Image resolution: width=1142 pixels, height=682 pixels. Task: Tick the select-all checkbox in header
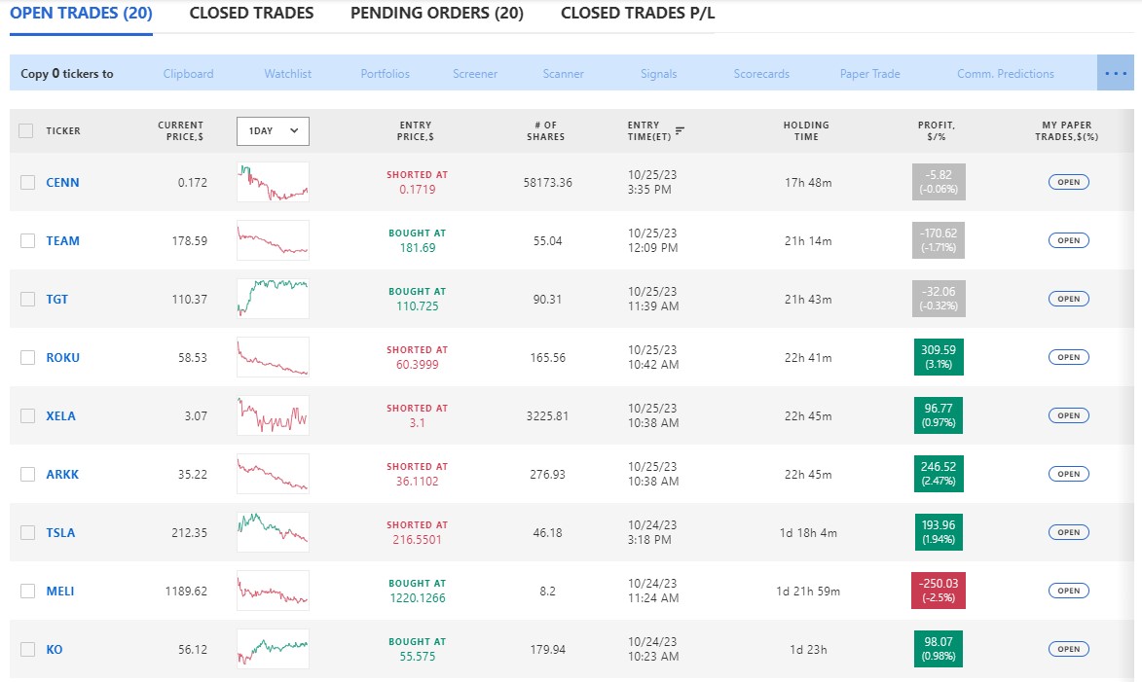pos(26,131)
